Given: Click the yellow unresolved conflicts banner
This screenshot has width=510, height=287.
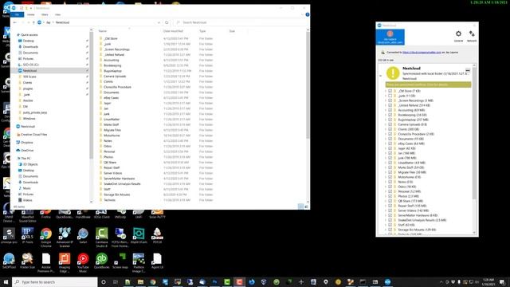Looking at the screenshot, I should [x=428, y=85].
